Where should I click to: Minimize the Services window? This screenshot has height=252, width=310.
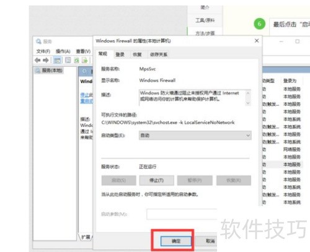[x=281, y=41]
